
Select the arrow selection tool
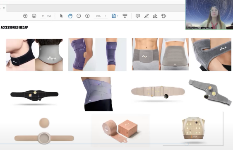[x=61, y=16]
